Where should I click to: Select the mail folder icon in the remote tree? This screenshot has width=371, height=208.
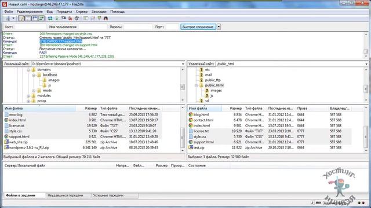click(201, 75)
